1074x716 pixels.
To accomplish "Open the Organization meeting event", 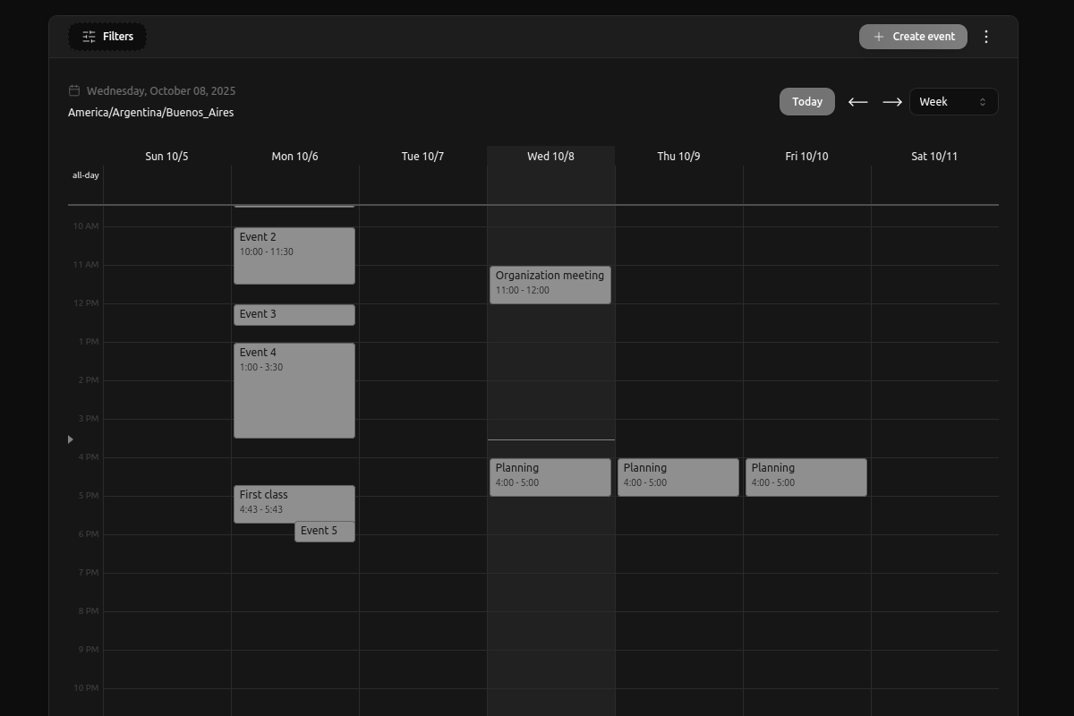I will [x=550, y=284].
